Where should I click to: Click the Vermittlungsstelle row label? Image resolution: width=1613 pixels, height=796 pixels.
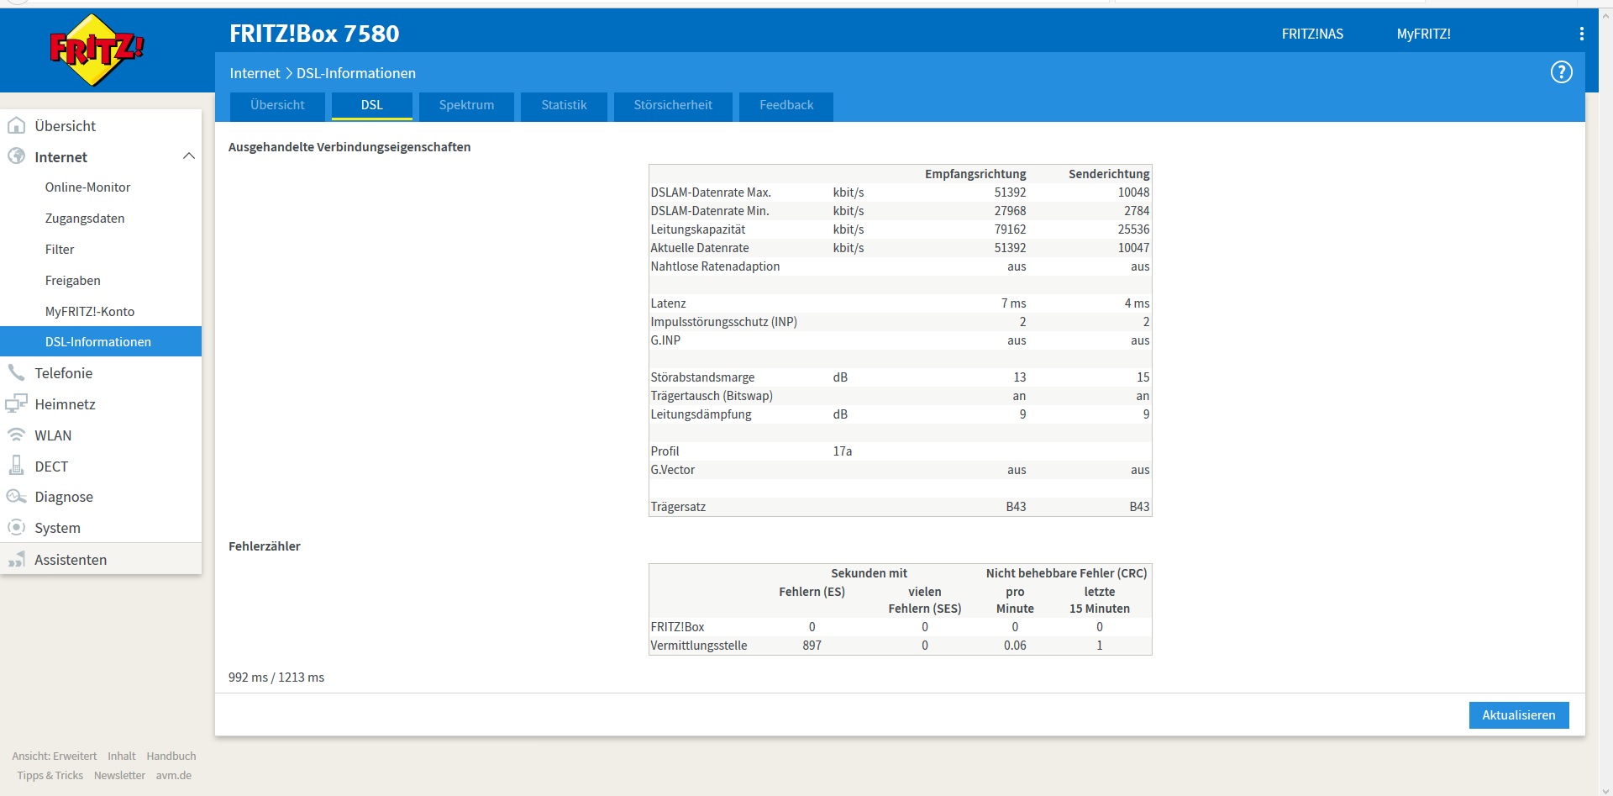tap(699, 646)
